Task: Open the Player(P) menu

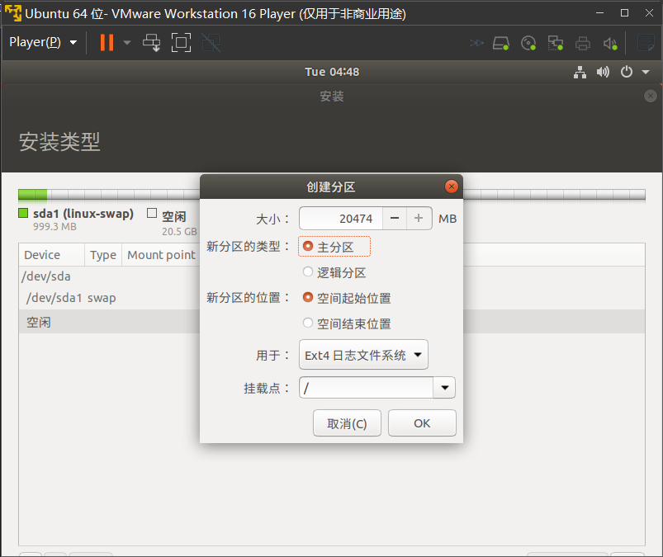Action: [42, 42]
